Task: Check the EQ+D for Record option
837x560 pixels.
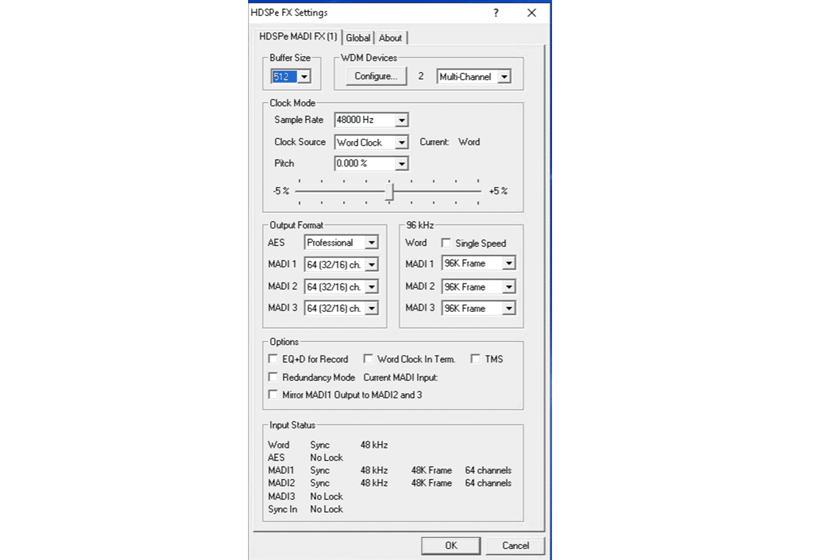Action: click(273, 358)
